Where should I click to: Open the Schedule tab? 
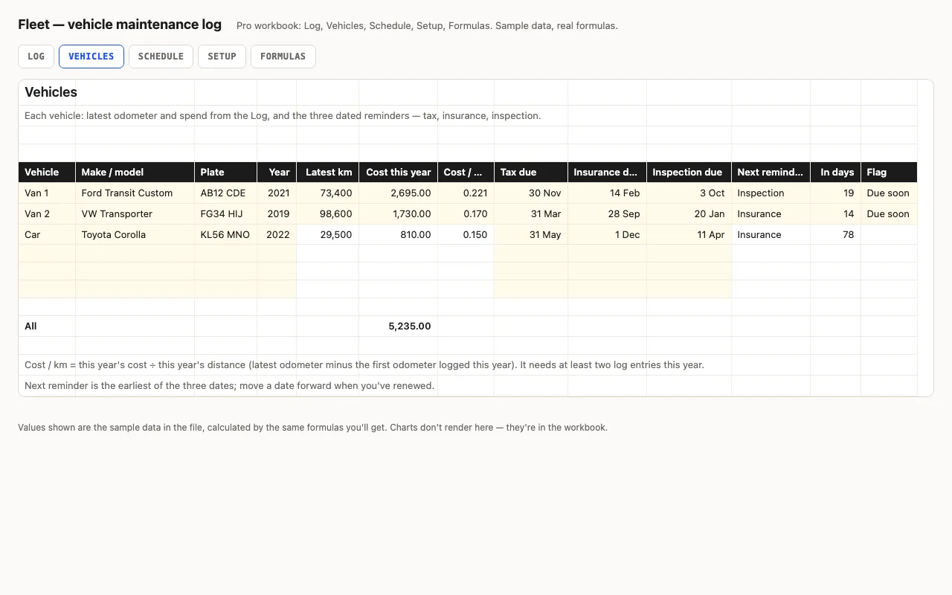tap(161, 57)
